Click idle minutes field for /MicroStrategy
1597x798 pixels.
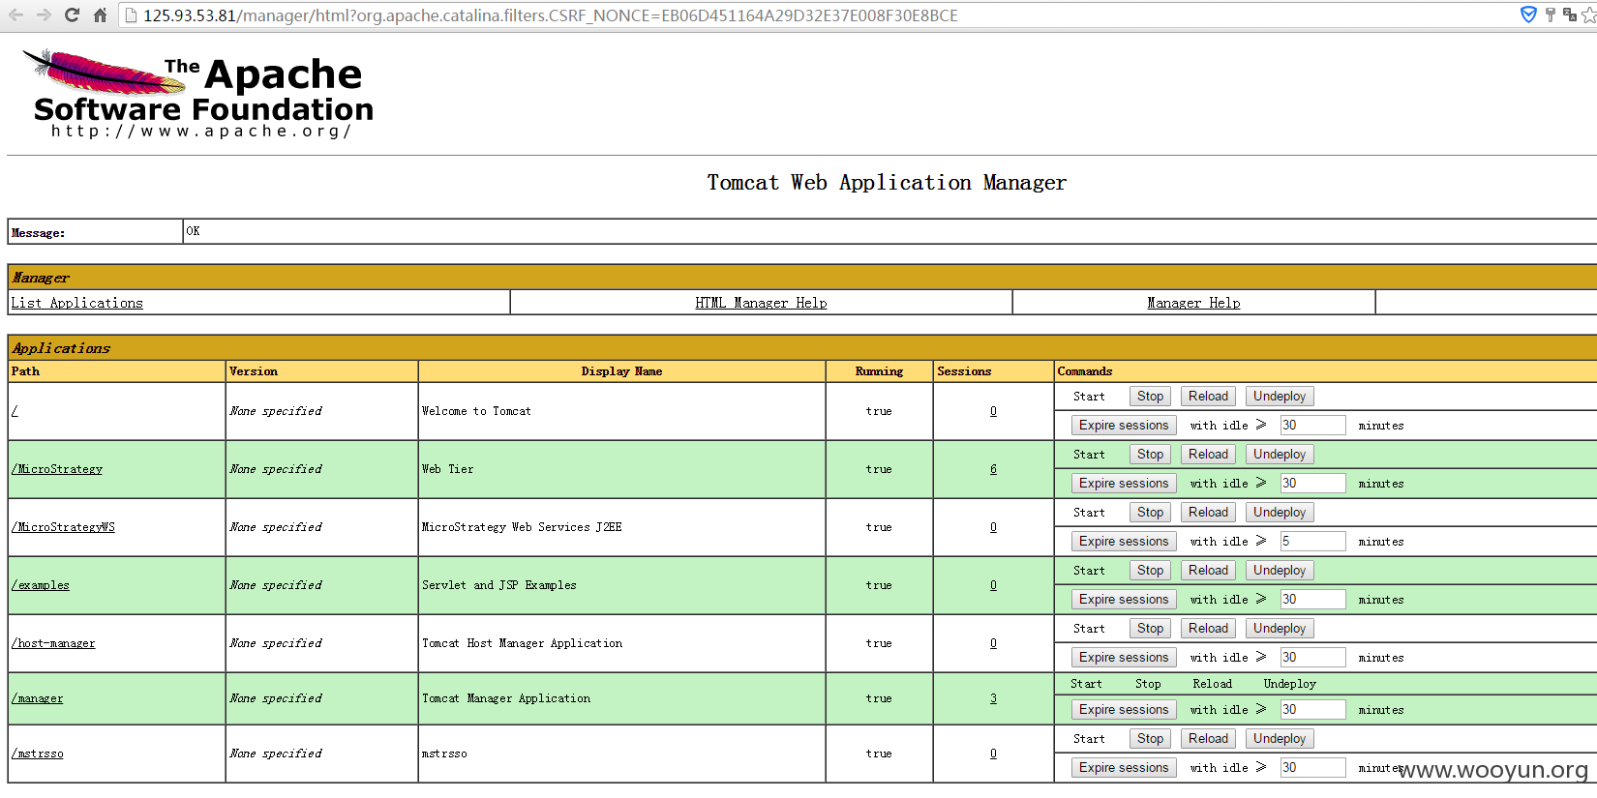[1312, 484]
